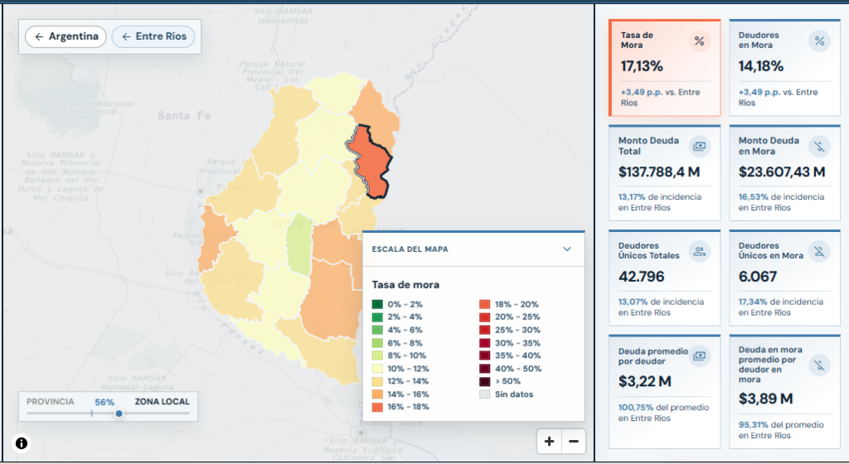
Task: Move the Provincia–Zona Local slider handle
Action: click(119, 413)
